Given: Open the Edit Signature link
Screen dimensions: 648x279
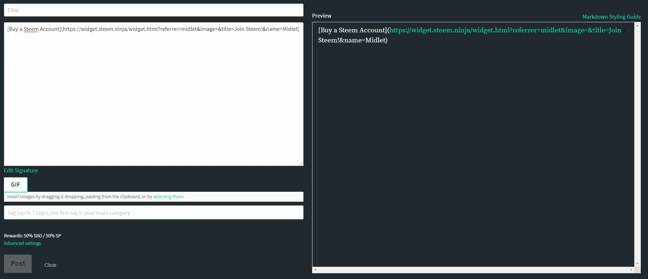Looking at the screenshot, I should click(x=21, y=171).
